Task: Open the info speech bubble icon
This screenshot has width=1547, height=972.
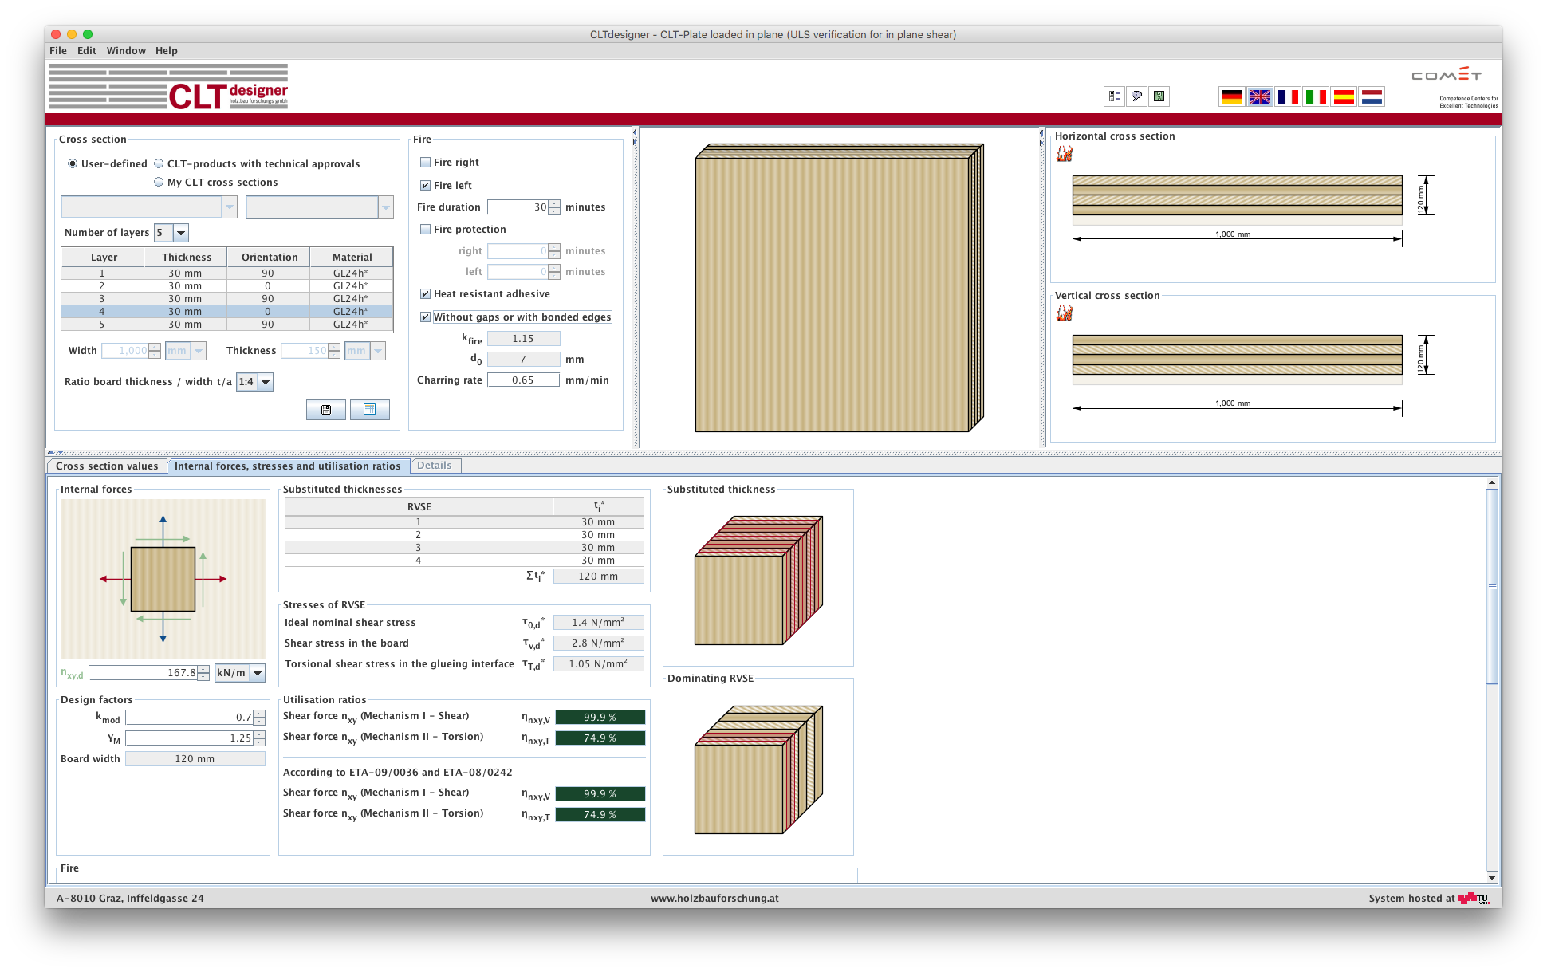Action: click(1136, 96)
